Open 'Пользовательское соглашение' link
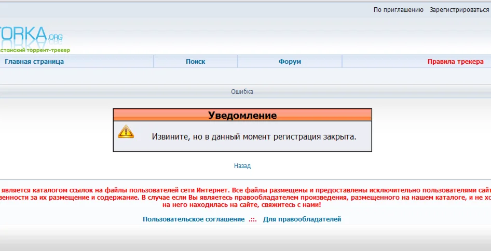Image resolution: width=491 pixels, height=251 pixels. (194, 219)
